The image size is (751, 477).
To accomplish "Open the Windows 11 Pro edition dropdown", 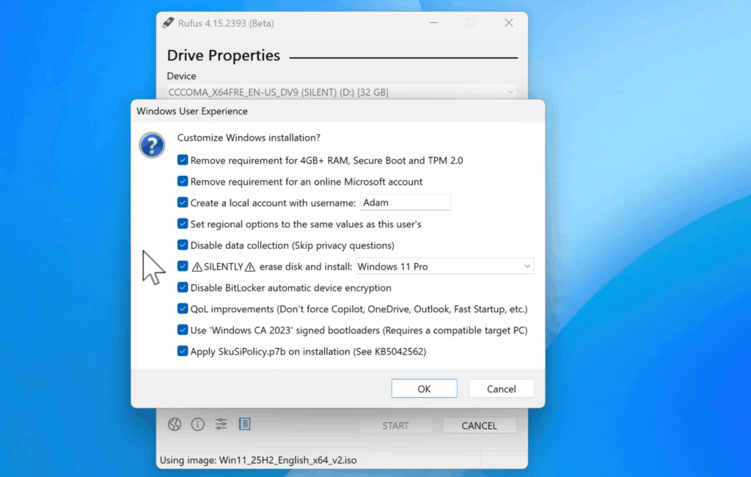I will coord(444,267).
